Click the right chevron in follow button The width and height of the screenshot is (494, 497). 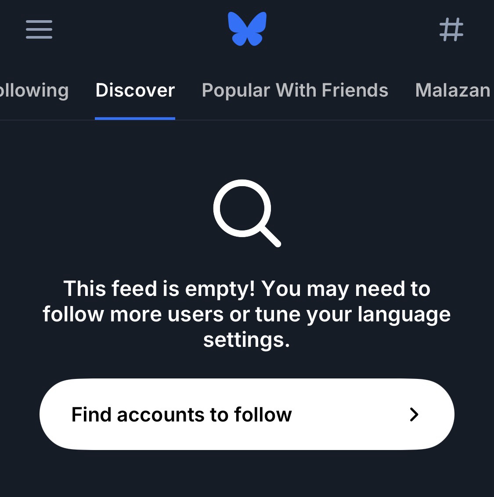414,414
